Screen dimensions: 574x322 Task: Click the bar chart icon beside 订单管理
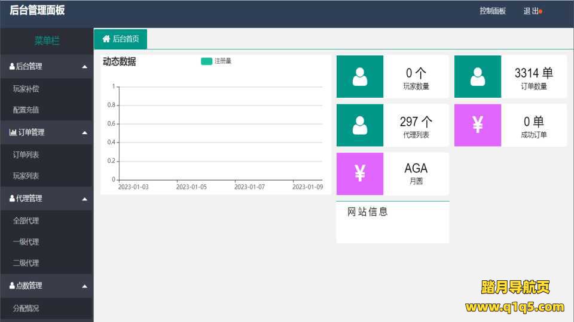tap(13, 132)
